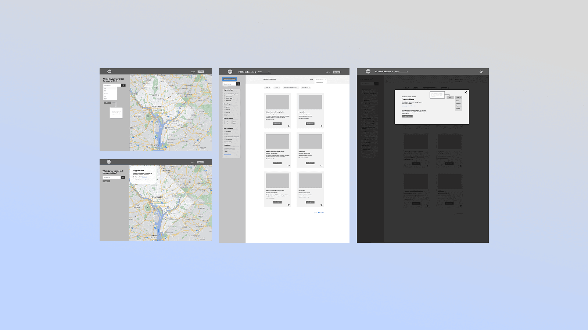This screenshot has width=588, height=330.
Task: Open the Arlington, VA suggestion link
Action: pos(145,177)
